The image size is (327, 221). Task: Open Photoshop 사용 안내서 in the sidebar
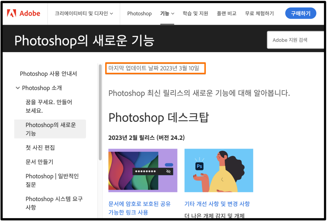(x=48, y=74)
